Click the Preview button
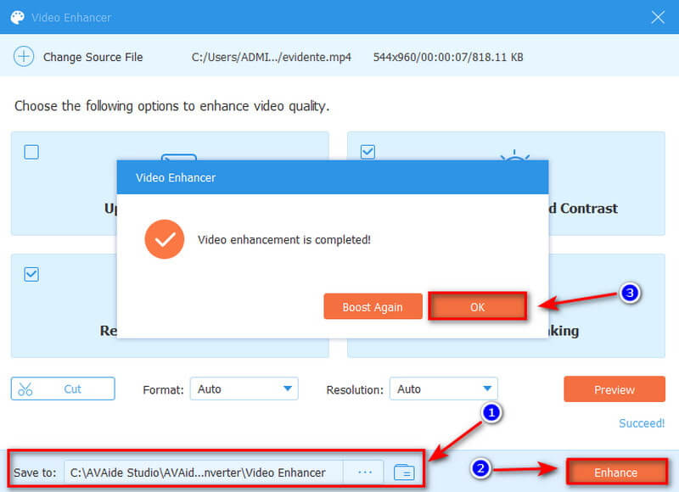Image resolution: width=679 pixels, height=492 pixels. (614, 389)
